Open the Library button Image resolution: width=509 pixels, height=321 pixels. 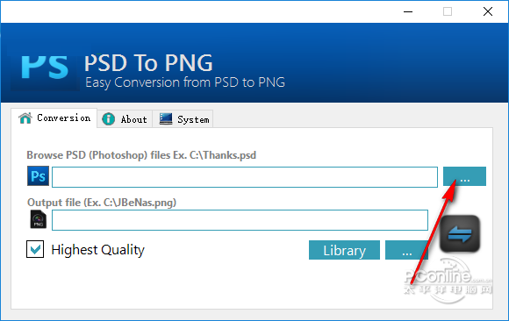coord(344,250)
